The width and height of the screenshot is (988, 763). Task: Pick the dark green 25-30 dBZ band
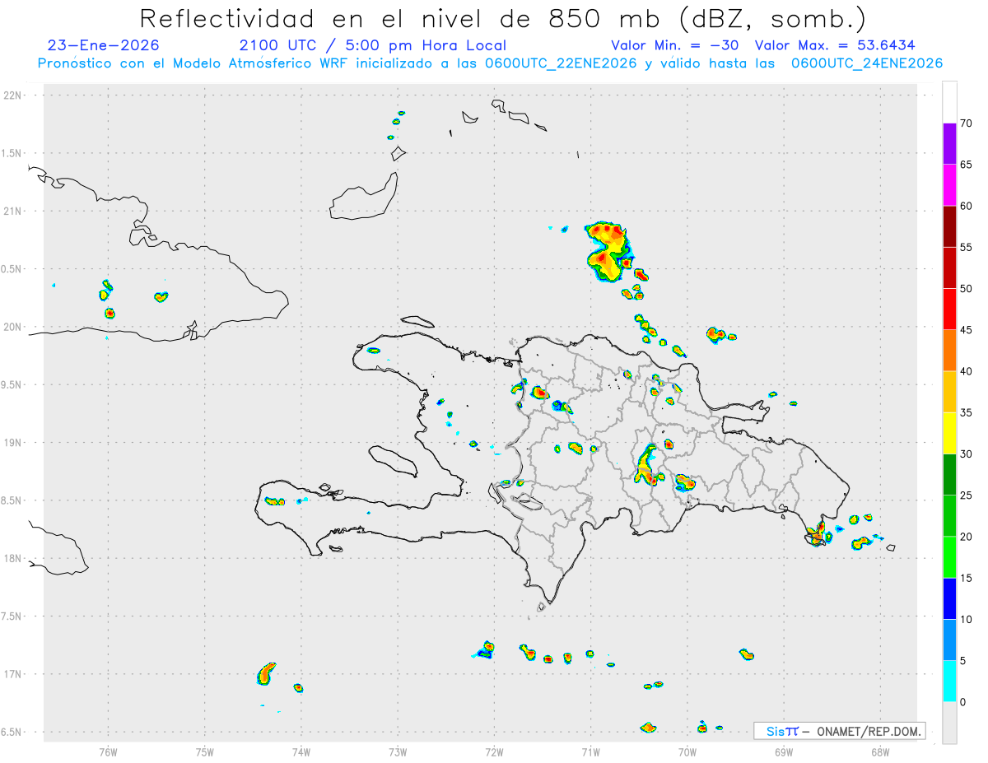(949, 475)
